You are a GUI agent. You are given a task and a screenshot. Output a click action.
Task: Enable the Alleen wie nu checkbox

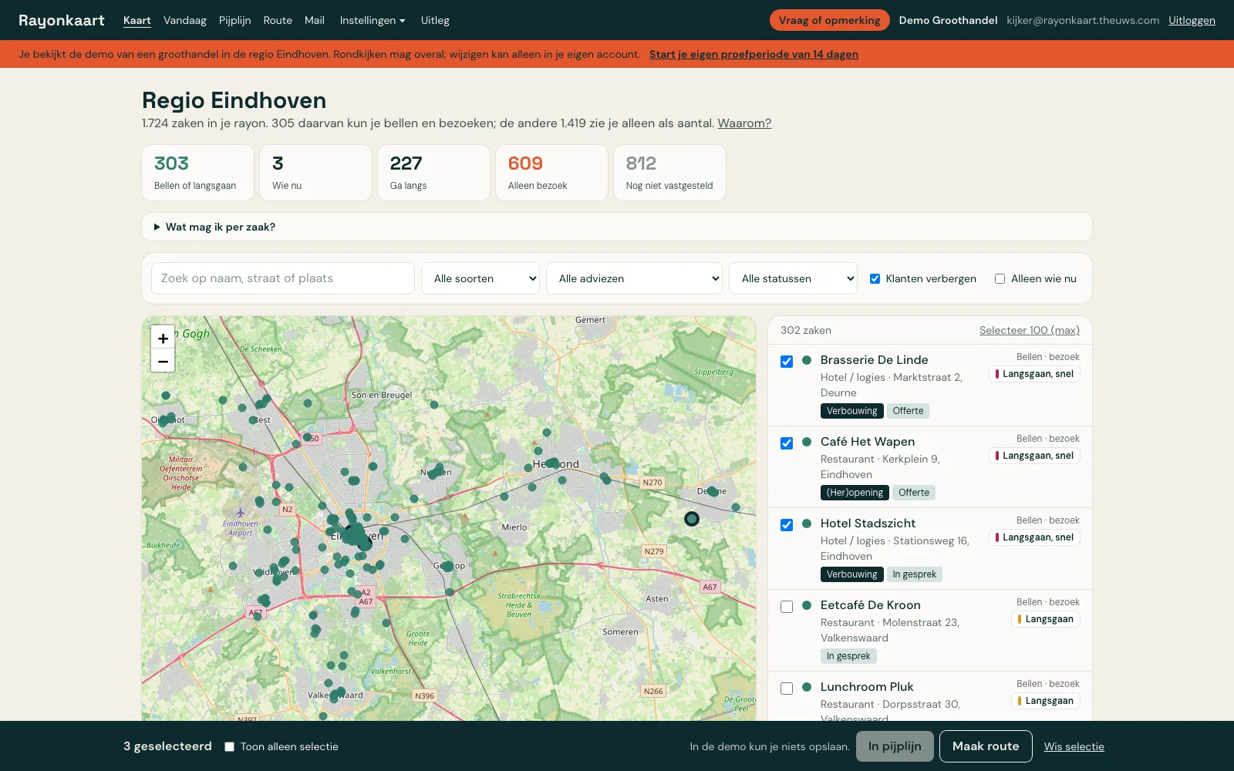pos(1000,279)
